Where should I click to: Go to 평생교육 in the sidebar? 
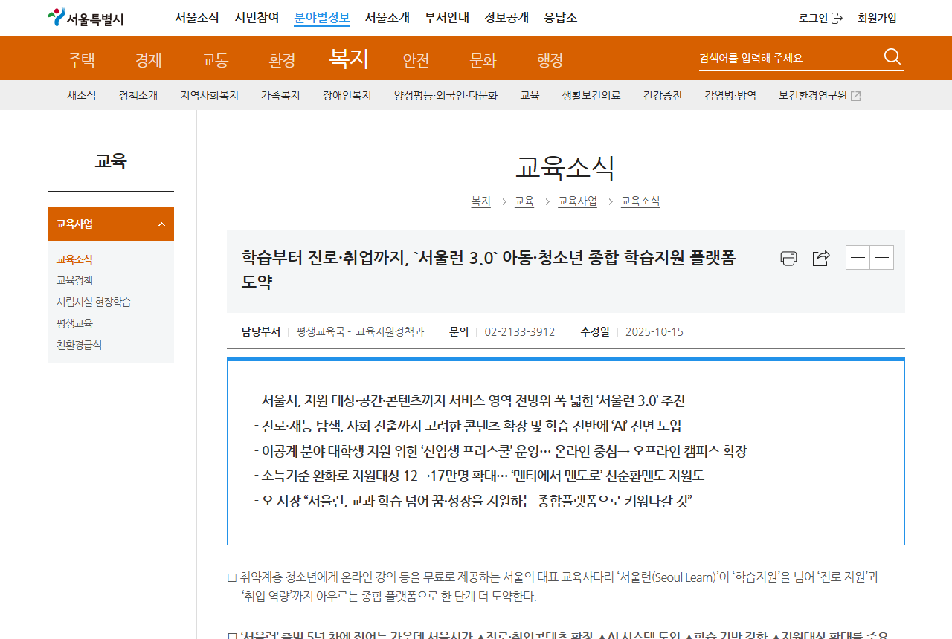click(x=74, y=323)
